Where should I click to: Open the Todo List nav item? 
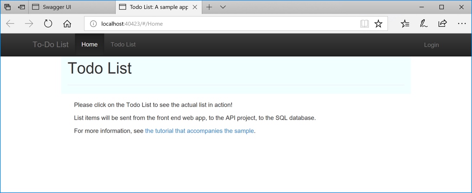click(123, 44)
